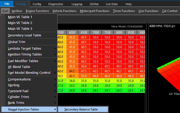The image size is (180, 113).
Task: Expand Injection Timing Tables submenu
Action: pos(25,54)
